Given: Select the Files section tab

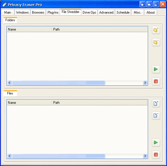Looking at the screenshot, I should (x=10, y=93).
